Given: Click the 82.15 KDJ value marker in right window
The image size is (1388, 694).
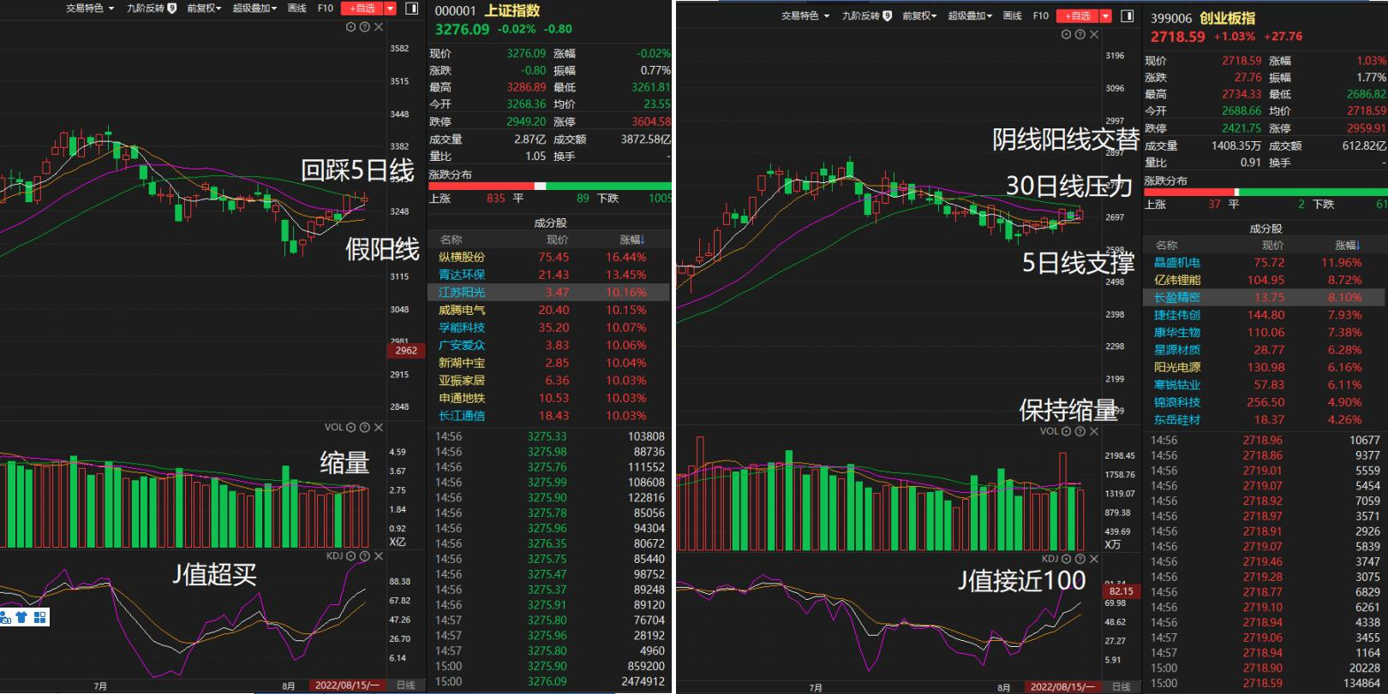Looking at the screenshot, I should coord(1122,591).
